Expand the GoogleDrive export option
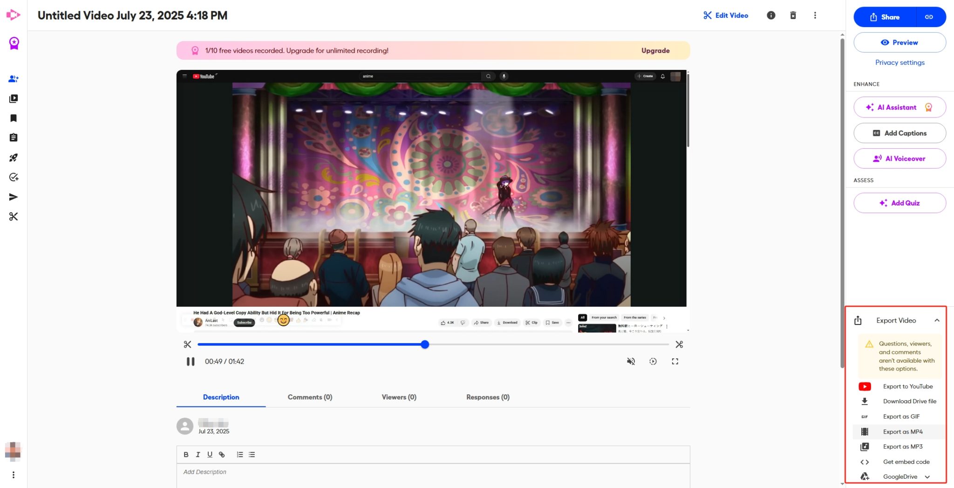Viewport: 954px width, 488px height. 927,476
